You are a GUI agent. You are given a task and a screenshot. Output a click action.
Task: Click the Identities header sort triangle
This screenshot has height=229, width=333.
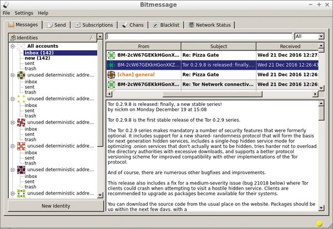[x=92, y=38]
